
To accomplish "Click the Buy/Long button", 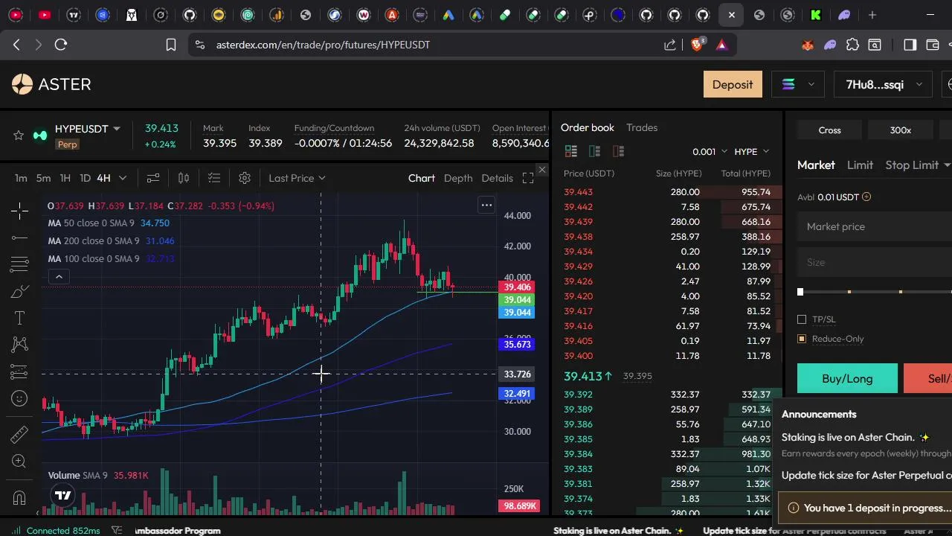I will pyautogui.click(x=847, y=378).
